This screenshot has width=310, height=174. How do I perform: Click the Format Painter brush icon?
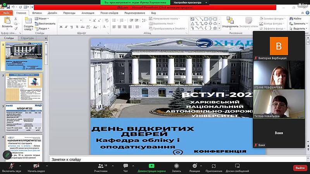15,28
